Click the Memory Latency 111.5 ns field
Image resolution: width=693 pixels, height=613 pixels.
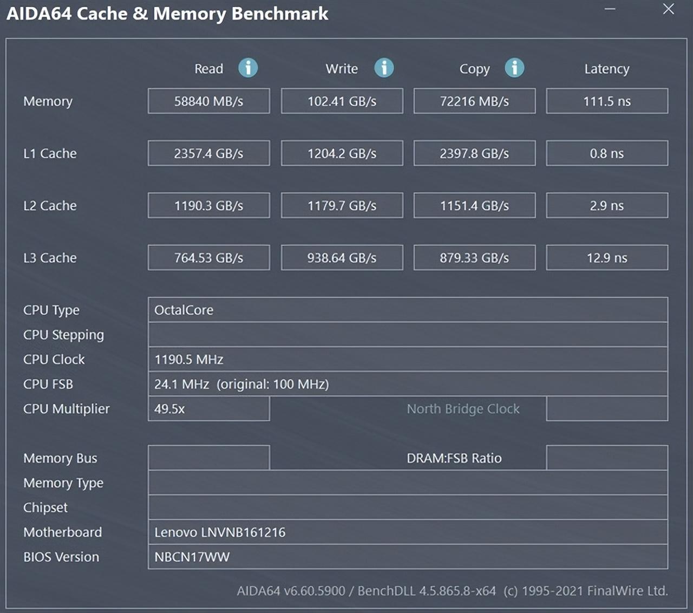[x=607, y=101]
